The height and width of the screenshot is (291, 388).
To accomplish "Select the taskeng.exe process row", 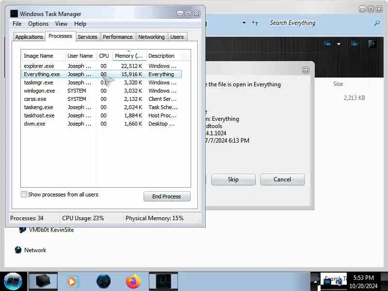I will (x=101, y=107).
